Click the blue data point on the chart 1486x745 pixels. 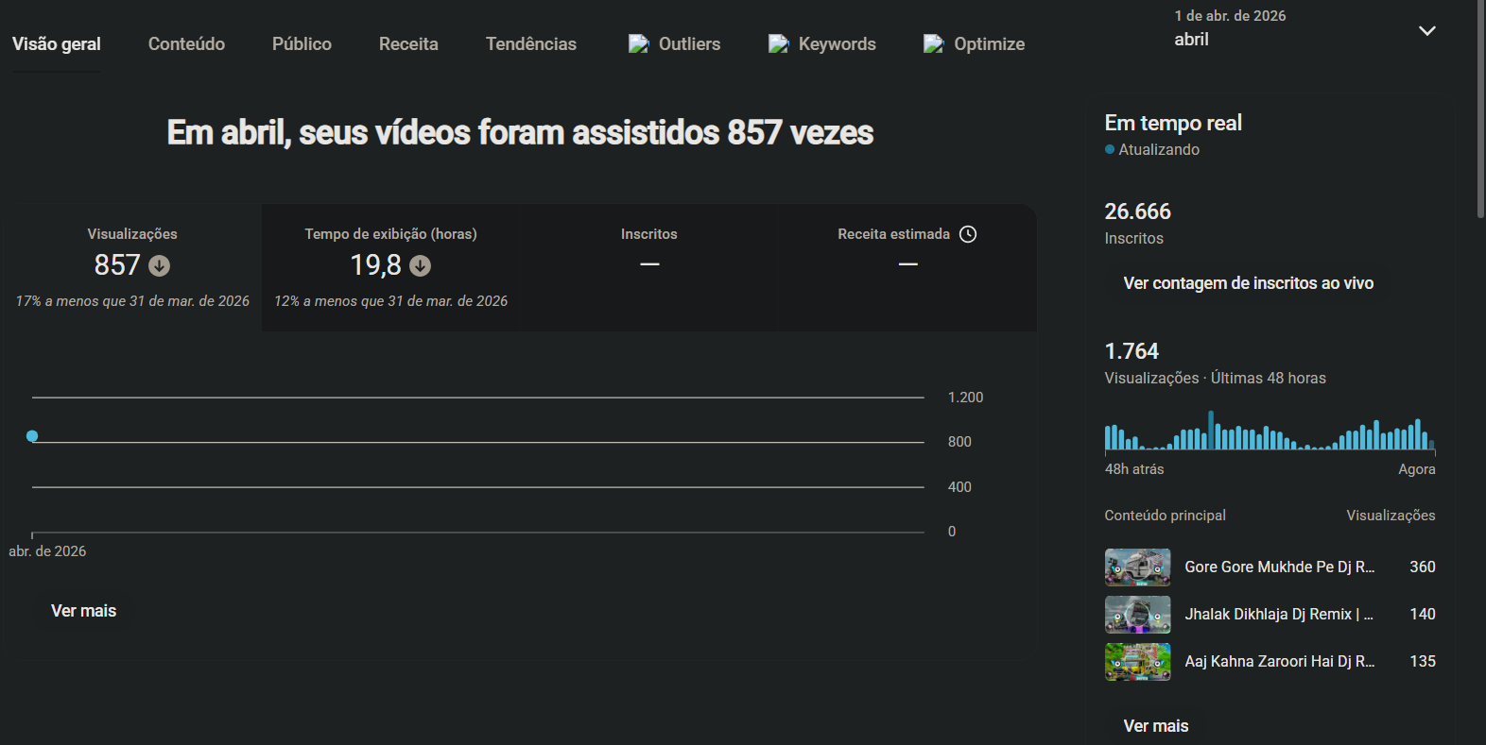point(32,436)
